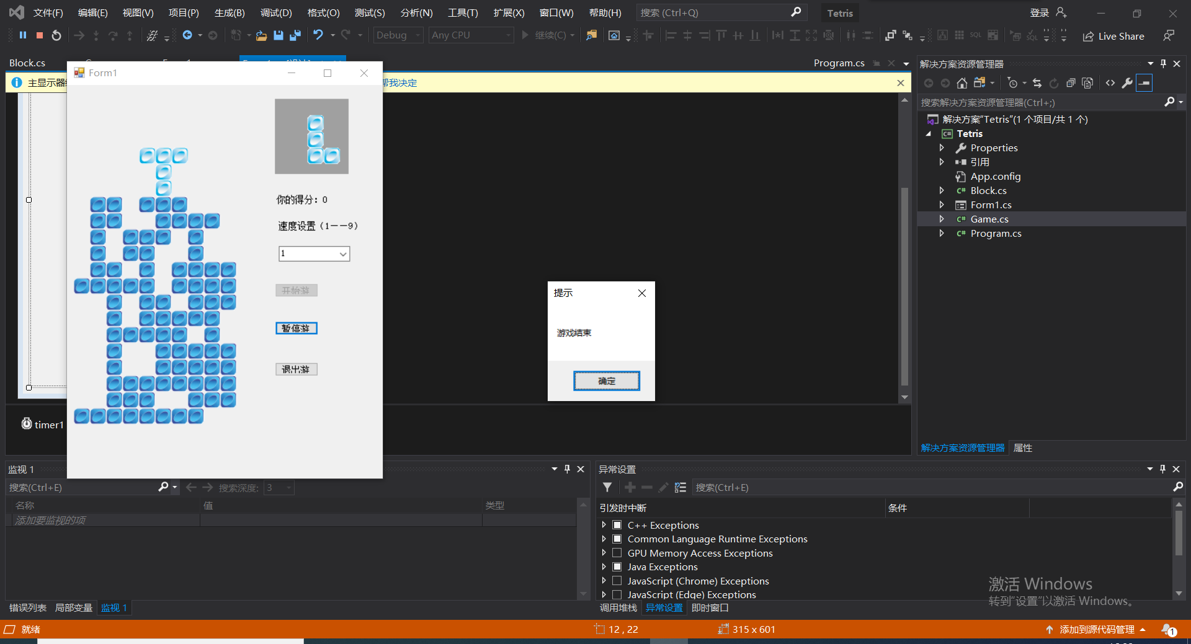Navigate backward using the toolbar arrow

tap(187, 35)
